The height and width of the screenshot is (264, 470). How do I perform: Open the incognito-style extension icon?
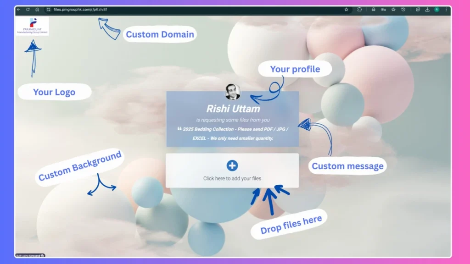tap(374, 9)
